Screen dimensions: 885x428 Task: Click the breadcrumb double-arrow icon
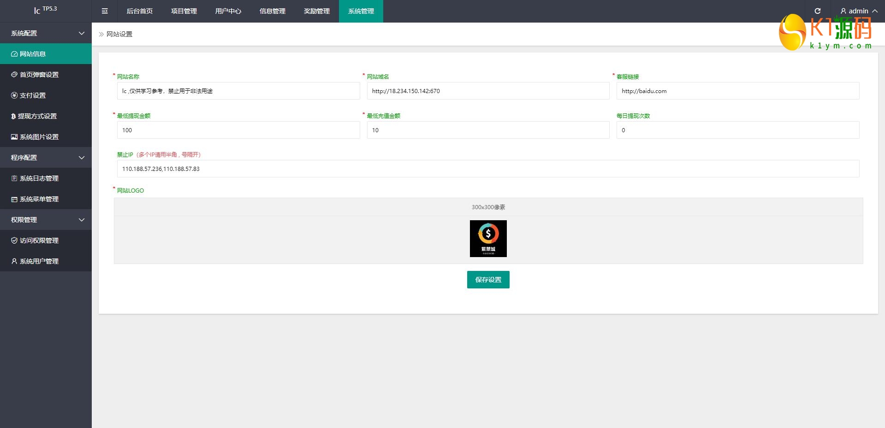tap(101, 34)
